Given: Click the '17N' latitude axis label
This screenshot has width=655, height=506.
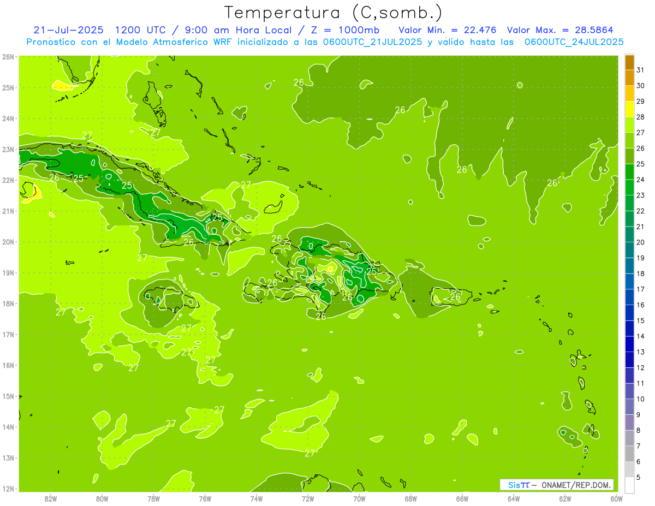Looking at the screenshot, I should [8, 335].
